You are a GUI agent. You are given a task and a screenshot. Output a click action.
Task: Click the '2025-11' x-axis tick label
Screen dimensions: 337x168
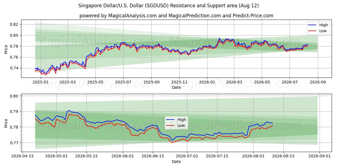pyautogui.click(x=179, y=82)
